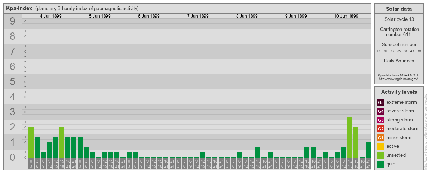Click 'Solar cycle 13' text
This screenshot has width=427, height=173.
coord(399,19)
